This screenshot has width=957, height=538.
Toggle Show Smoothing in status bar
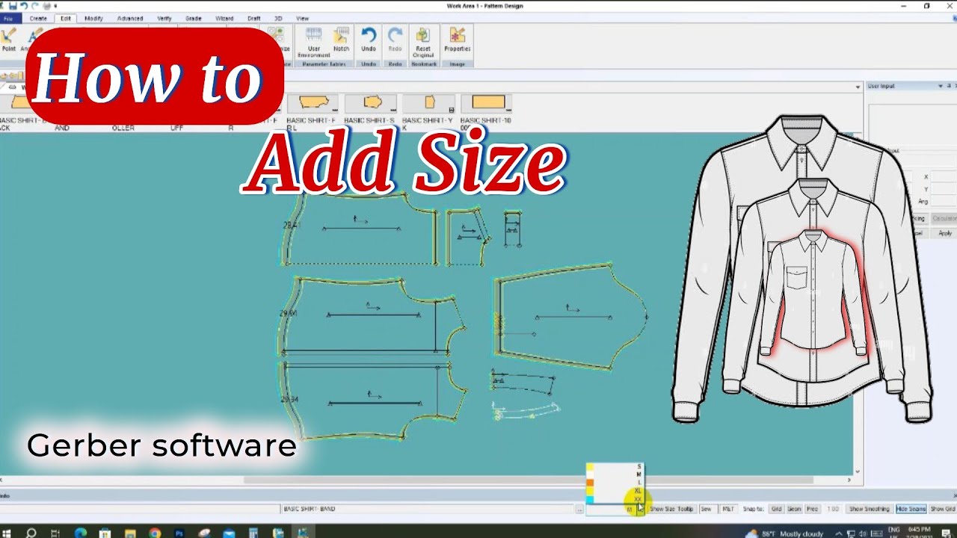(x=869, y=509)
